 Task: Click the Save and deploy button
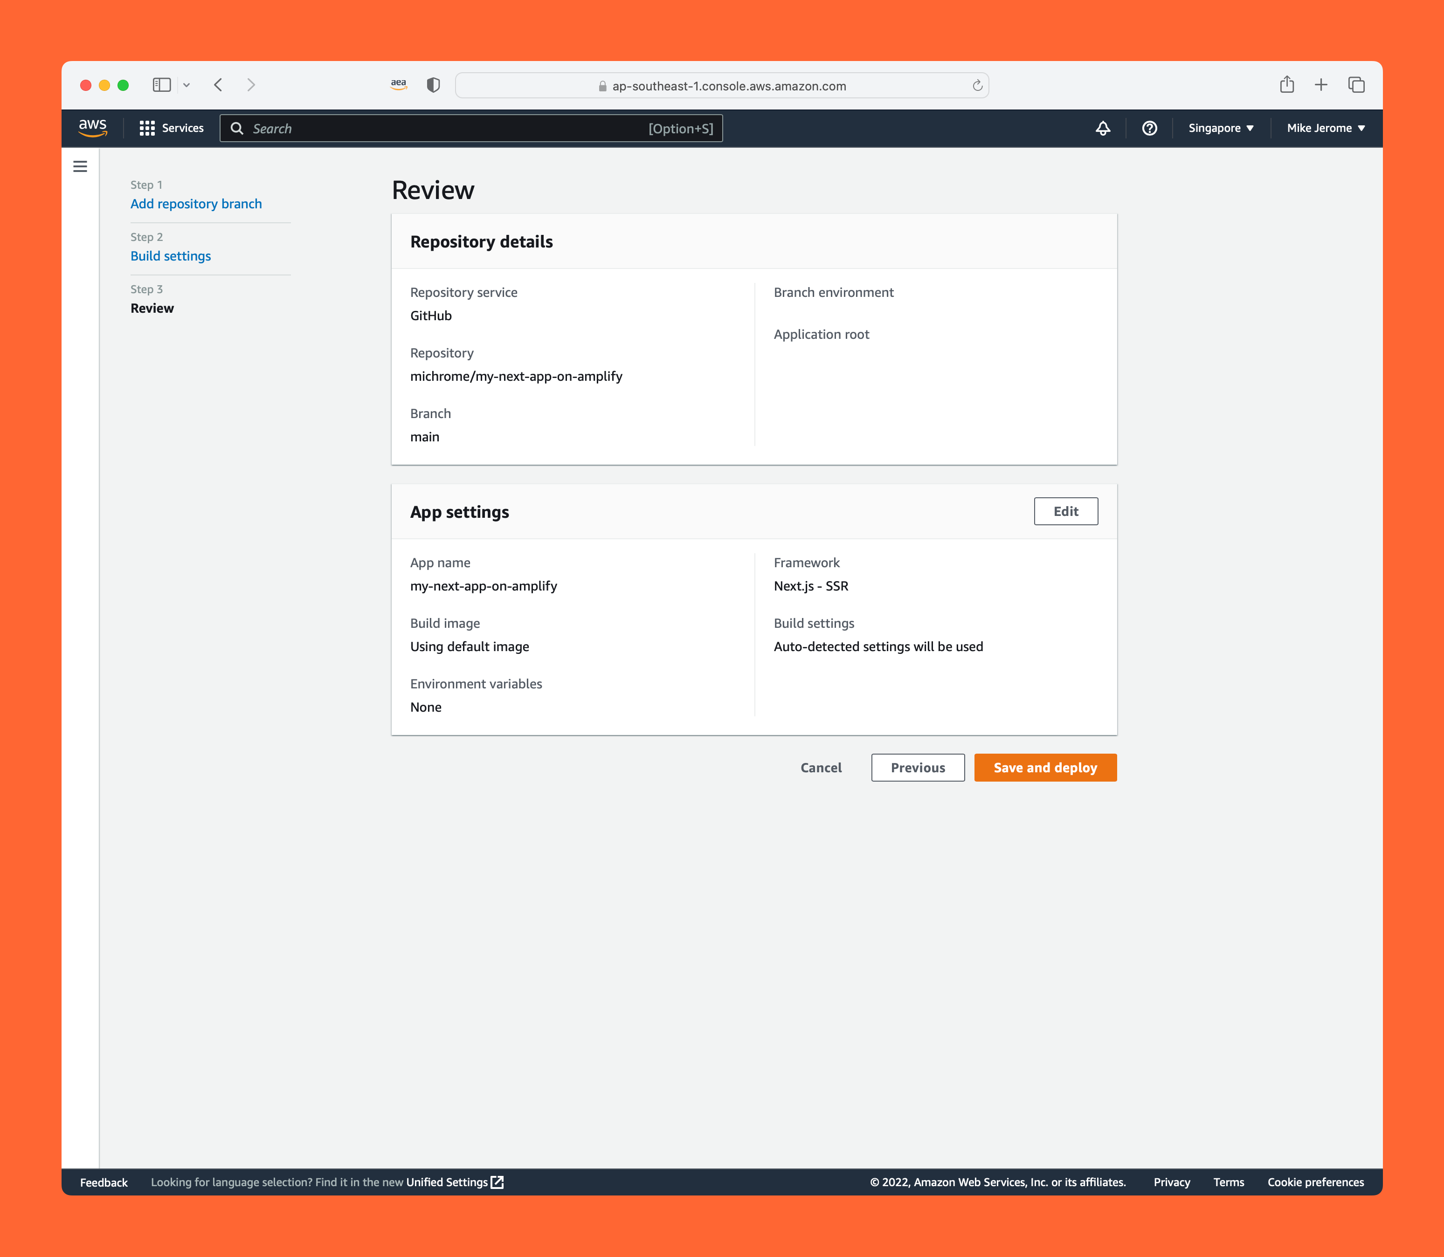point(1045,767)
